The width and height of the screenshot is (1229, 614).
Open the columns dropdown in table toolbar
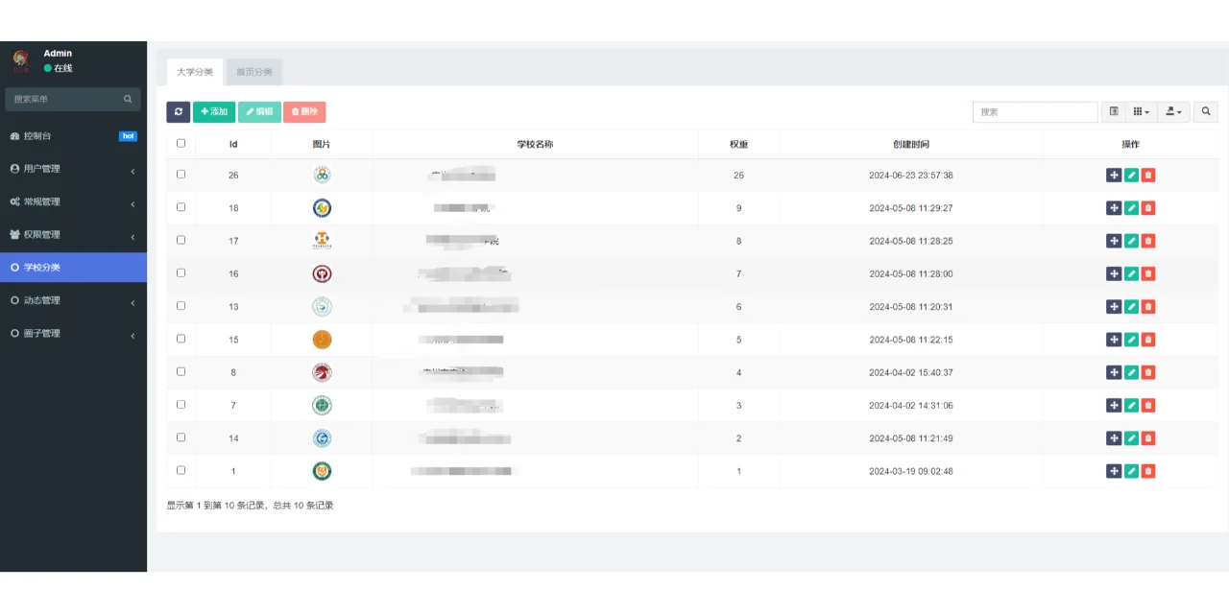tap(1142, 112)
